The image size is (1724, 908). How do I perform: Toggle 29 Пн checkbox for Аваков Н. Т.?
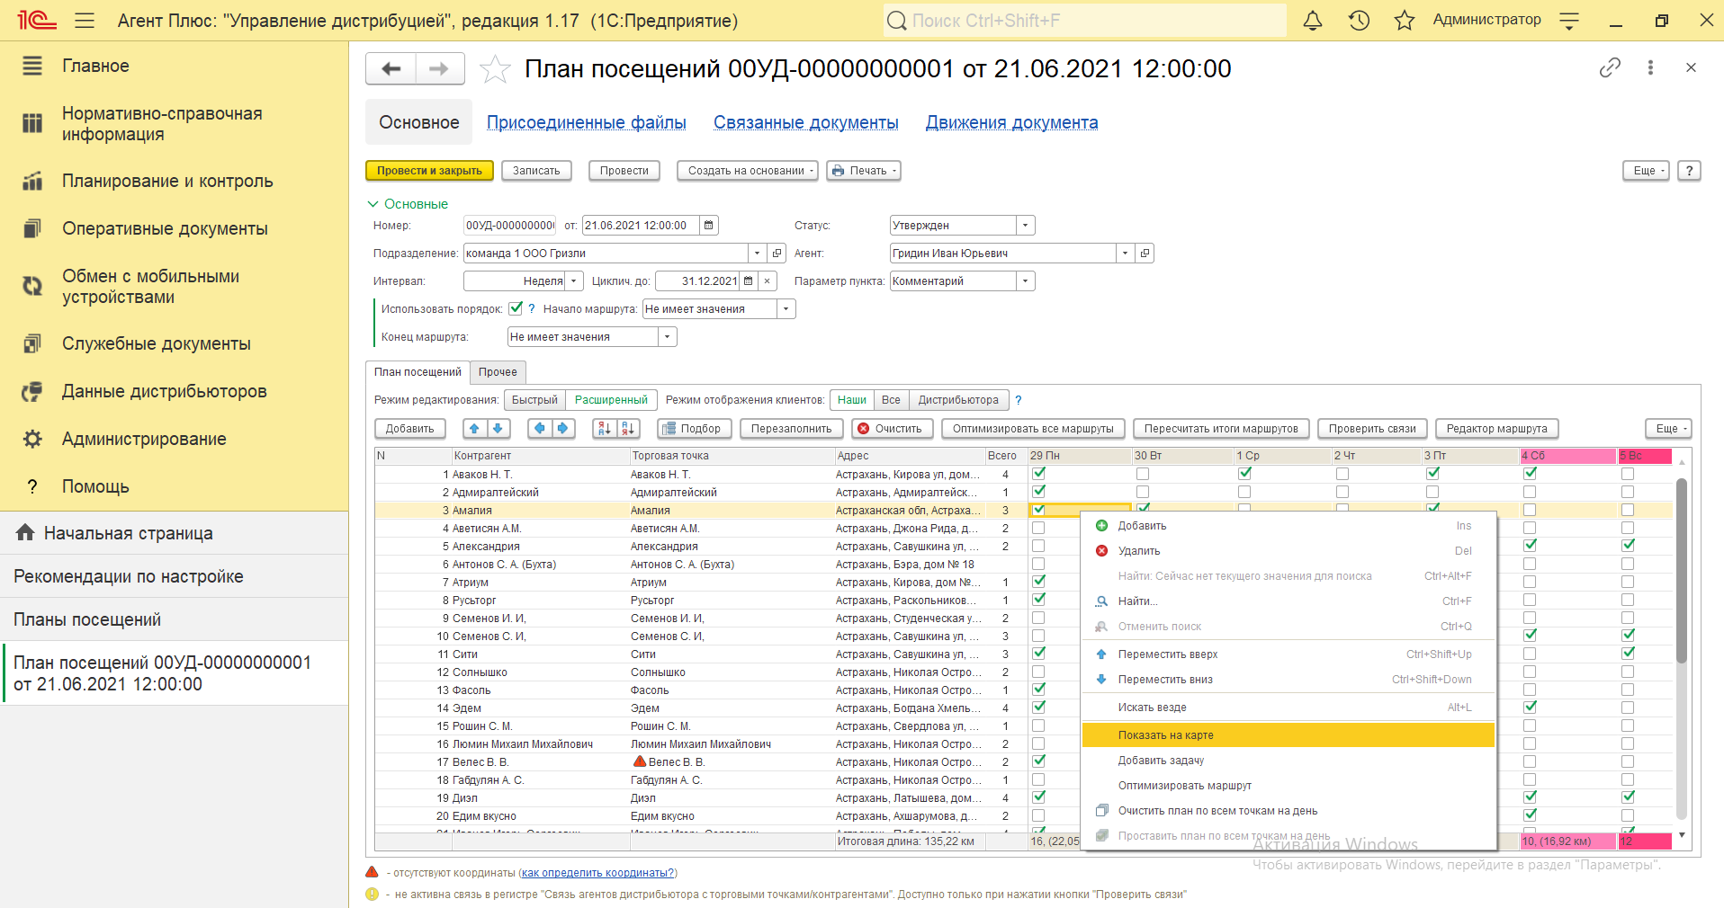[x=1038, y=474]
